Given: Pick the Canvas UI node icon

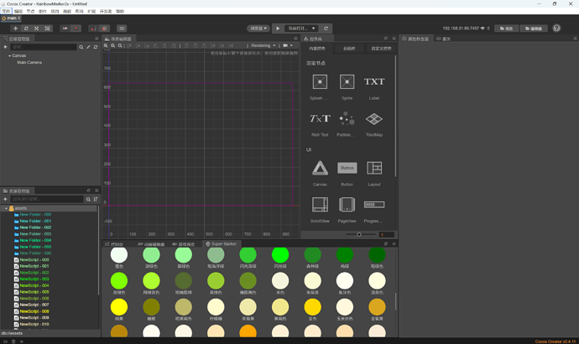Looking at the screenshot, I should [x=320, y=168].
